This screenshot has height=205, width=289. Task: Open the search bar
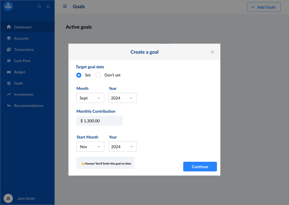[39, 6]
